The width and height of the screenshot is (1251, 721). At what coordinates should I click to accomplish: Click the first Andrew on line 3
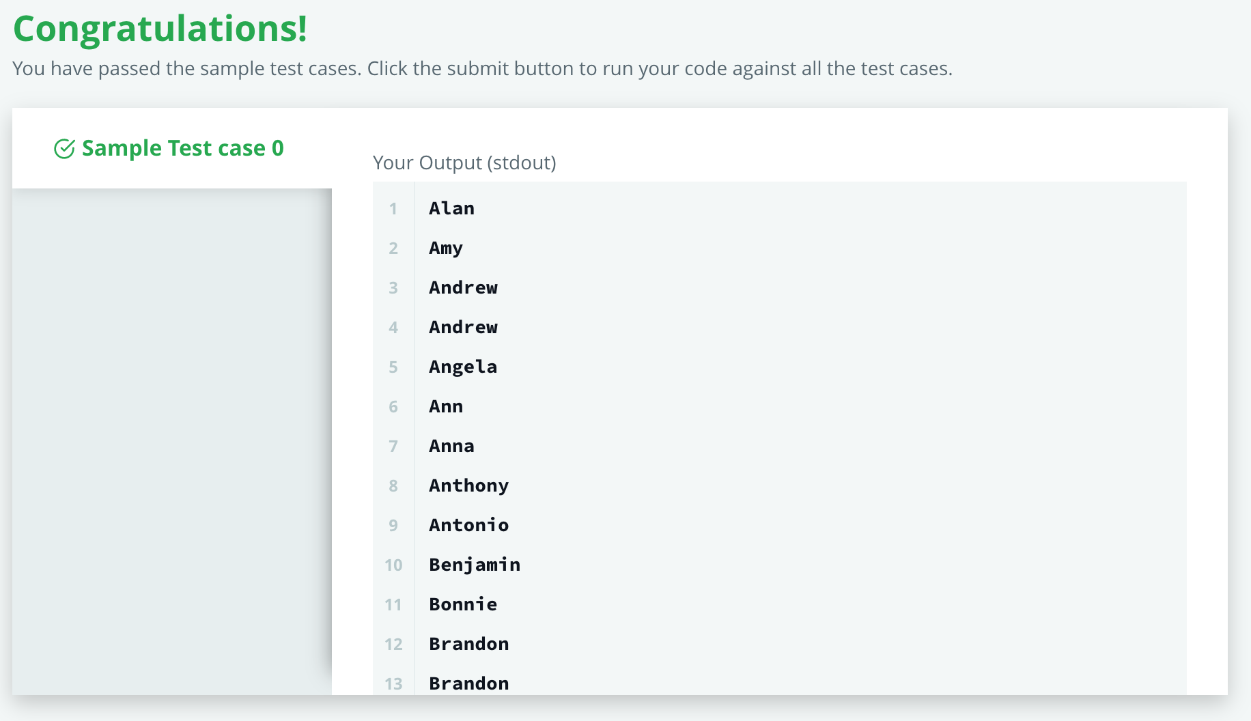(463, 287)
